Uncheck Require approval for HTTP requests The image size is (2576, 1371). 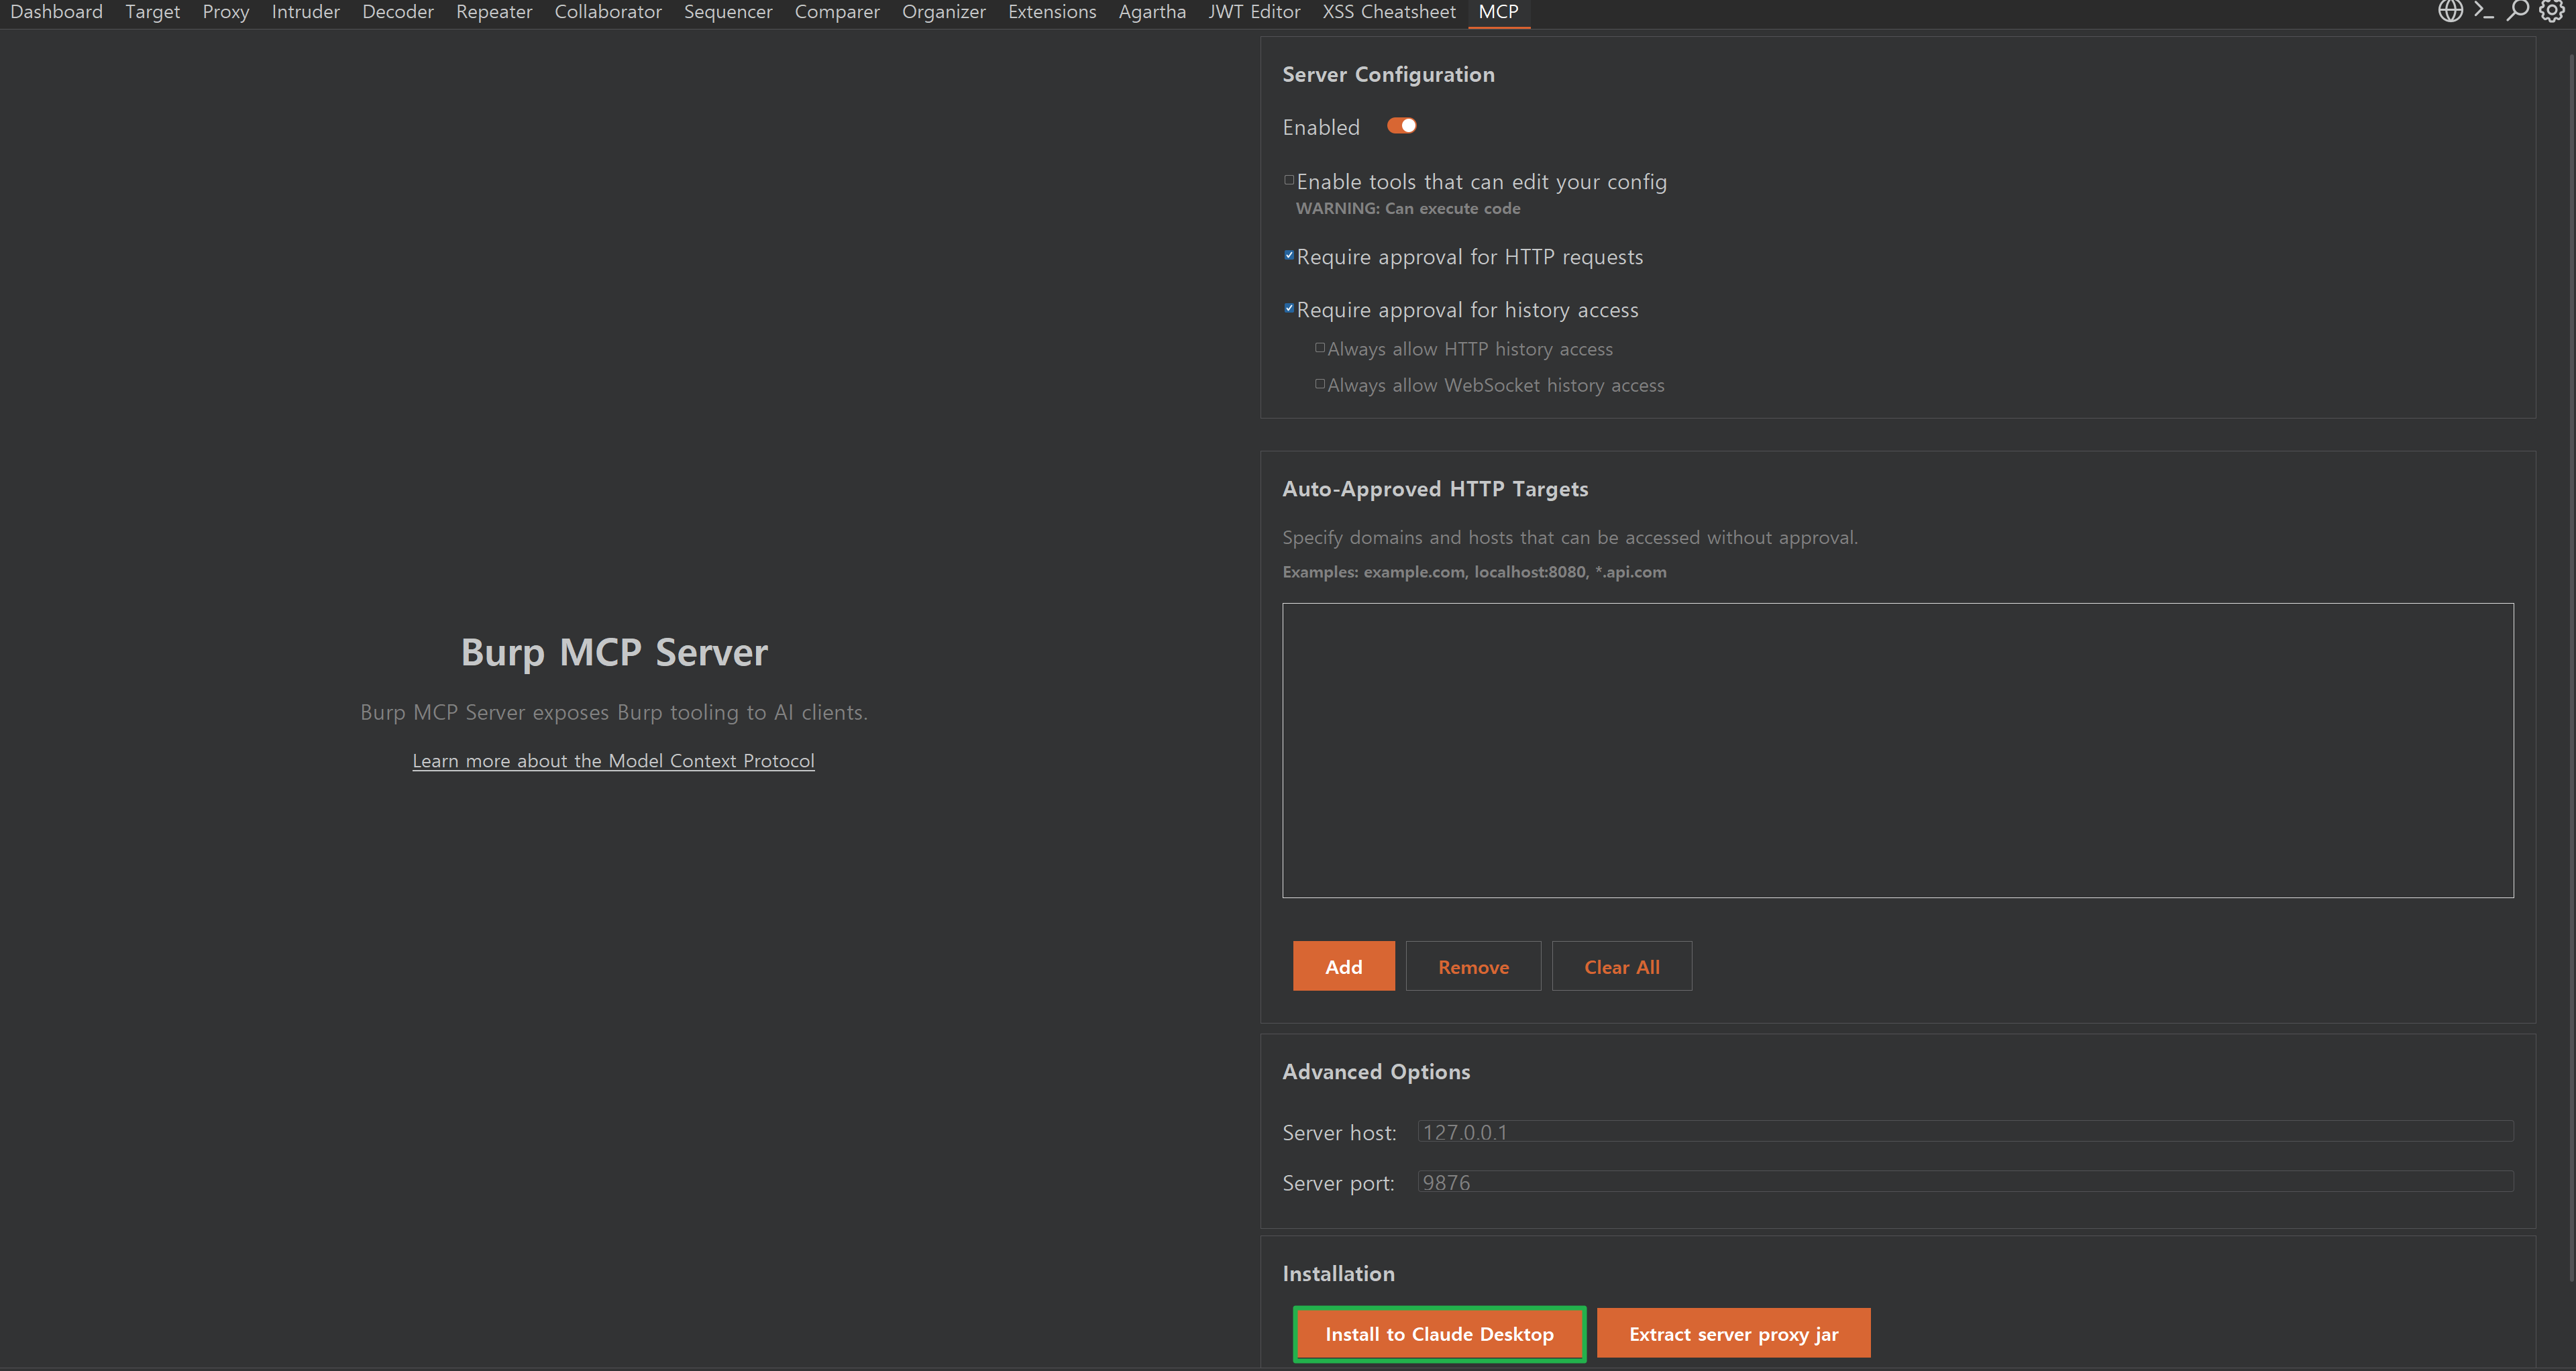click(1289, 256)
